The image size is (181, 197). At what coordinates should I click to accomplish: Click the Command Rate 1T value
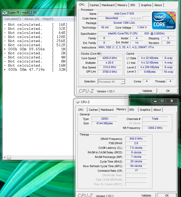pos(136,171)
